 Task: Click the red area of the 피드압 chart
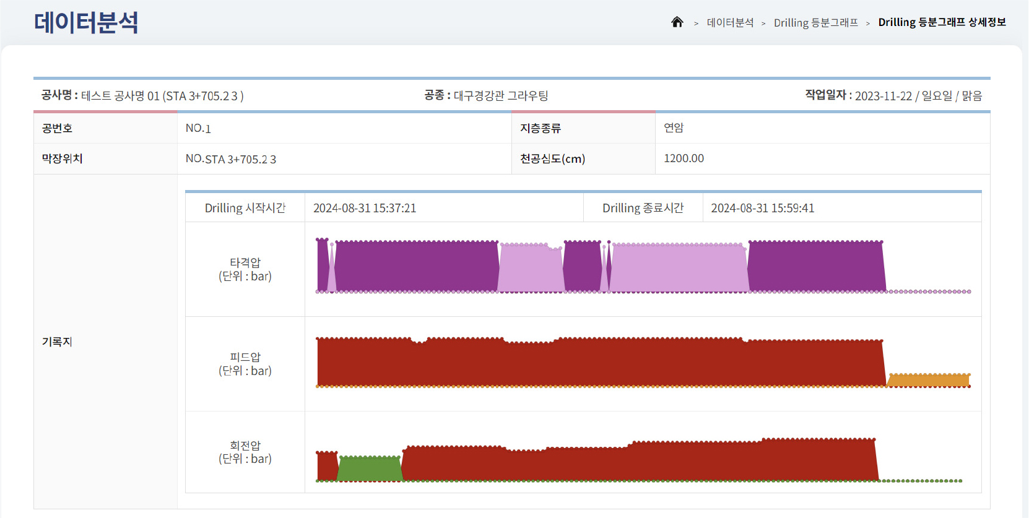pyautogui.click(x=594, y=365)
